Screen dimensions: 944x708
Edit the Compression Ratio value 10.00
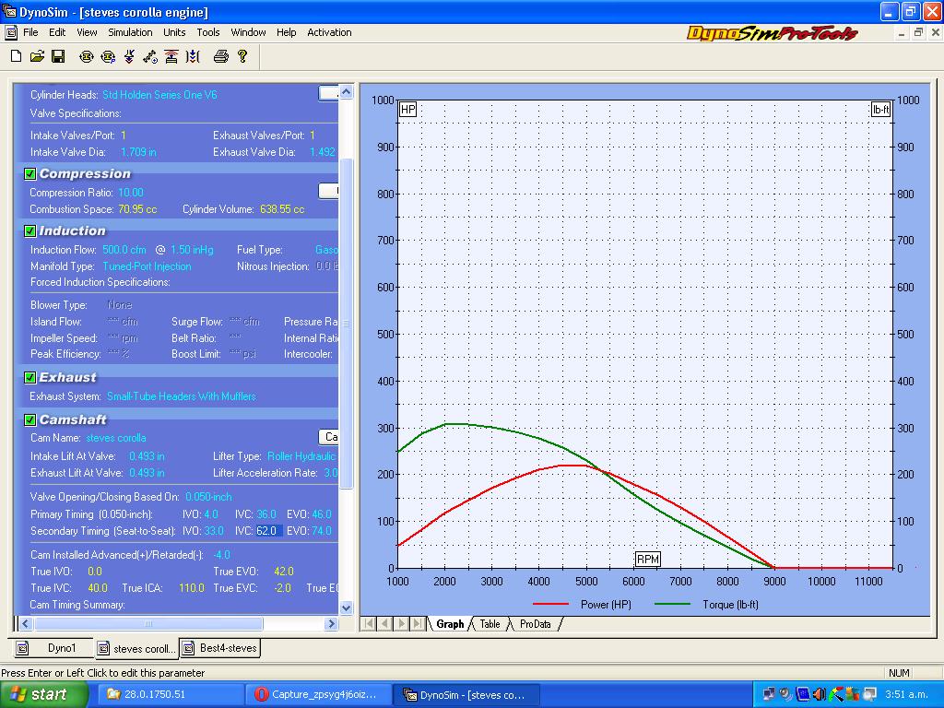click(x=131, y=193)
